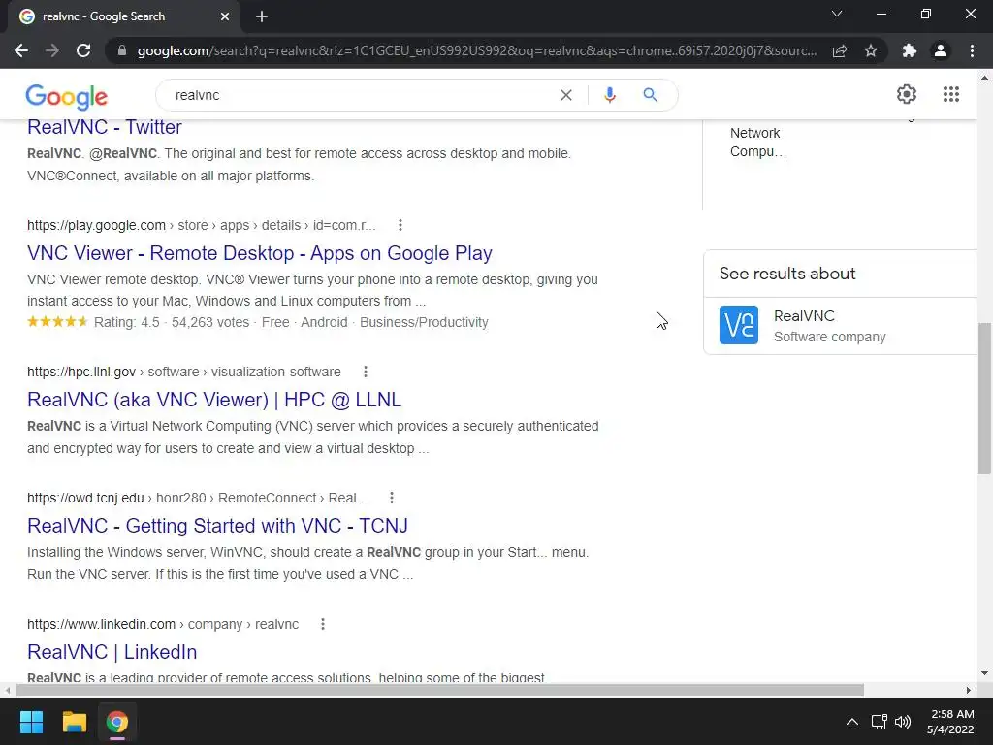Click the scroll right arrow
The image size is (993, 745).
coord(969,690)
